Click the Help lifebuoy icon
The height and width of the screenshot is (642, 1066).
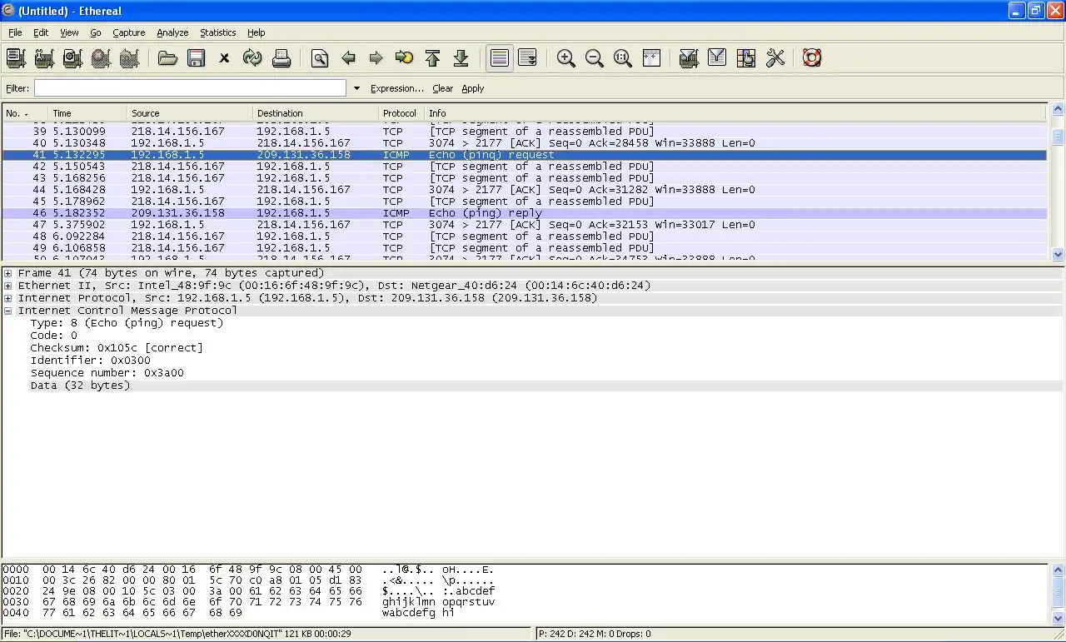point(812,58)
